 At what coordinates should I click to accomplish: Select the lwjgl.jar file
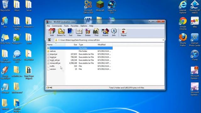tap(79, 57)
